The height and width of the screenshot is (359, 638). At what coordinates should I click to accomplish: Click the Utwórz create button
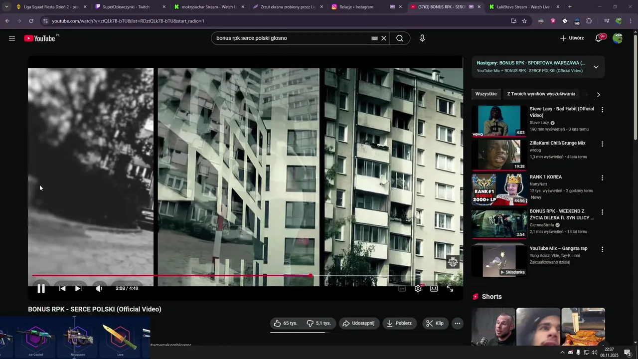coord(572,38)
